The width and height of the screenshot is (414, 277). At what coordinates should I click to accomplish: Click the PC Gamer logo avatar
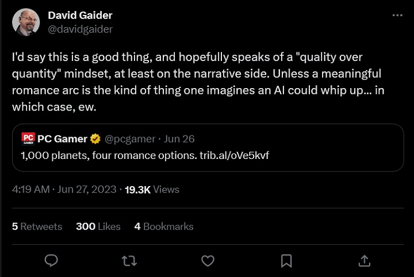coord(28,138)
